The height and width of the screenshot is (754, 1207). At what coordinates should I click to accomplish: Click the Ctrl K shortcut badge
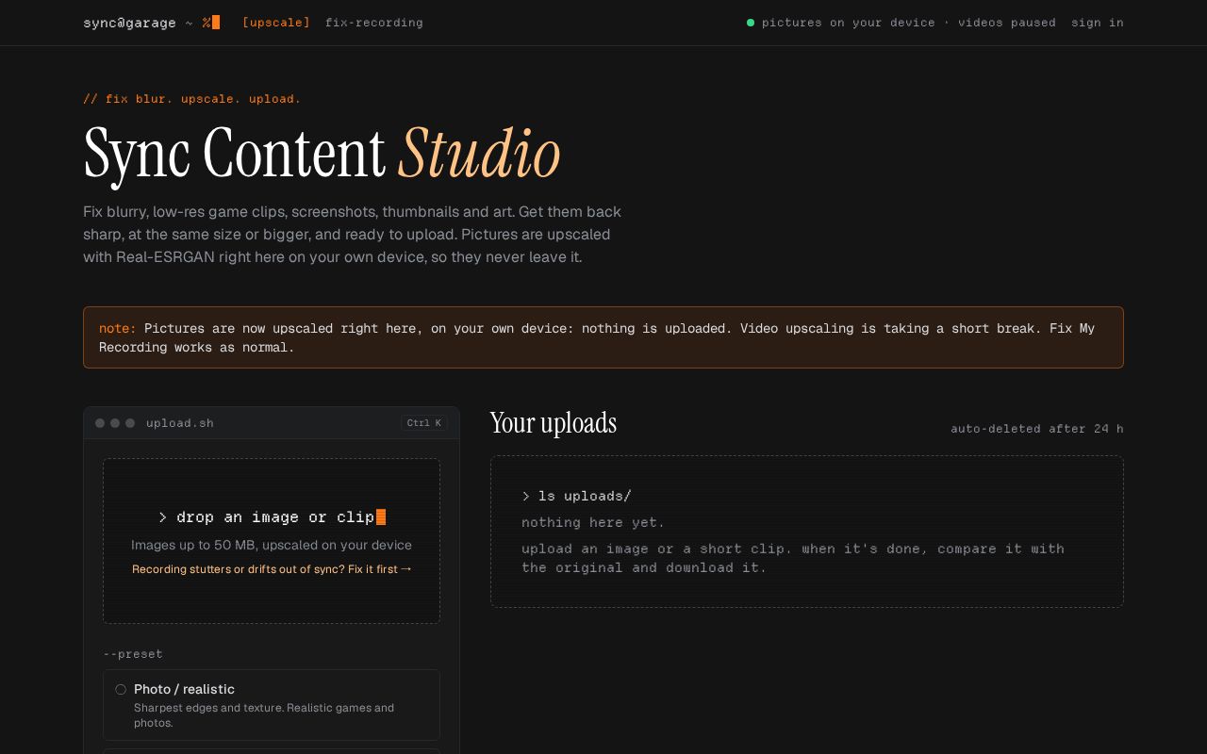coord(424,423)
